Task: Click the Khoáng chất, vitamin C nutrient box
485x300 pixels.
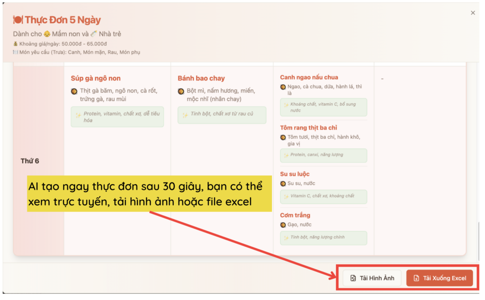Action: tap(323, 107)
